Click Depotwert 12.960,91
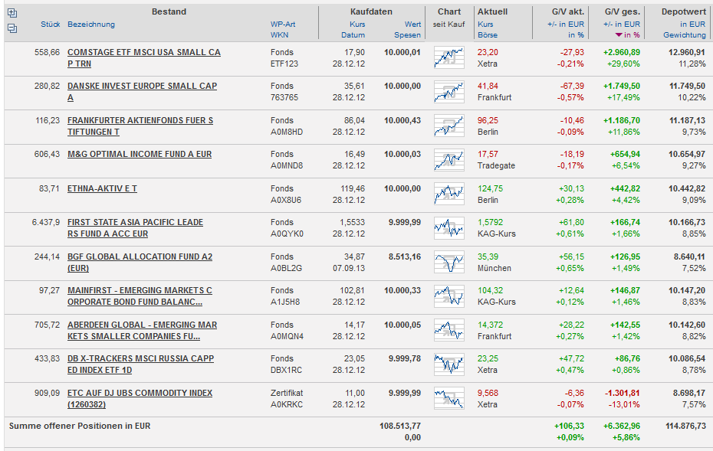This screenshot has height=451, width=713. pos(687,52)
